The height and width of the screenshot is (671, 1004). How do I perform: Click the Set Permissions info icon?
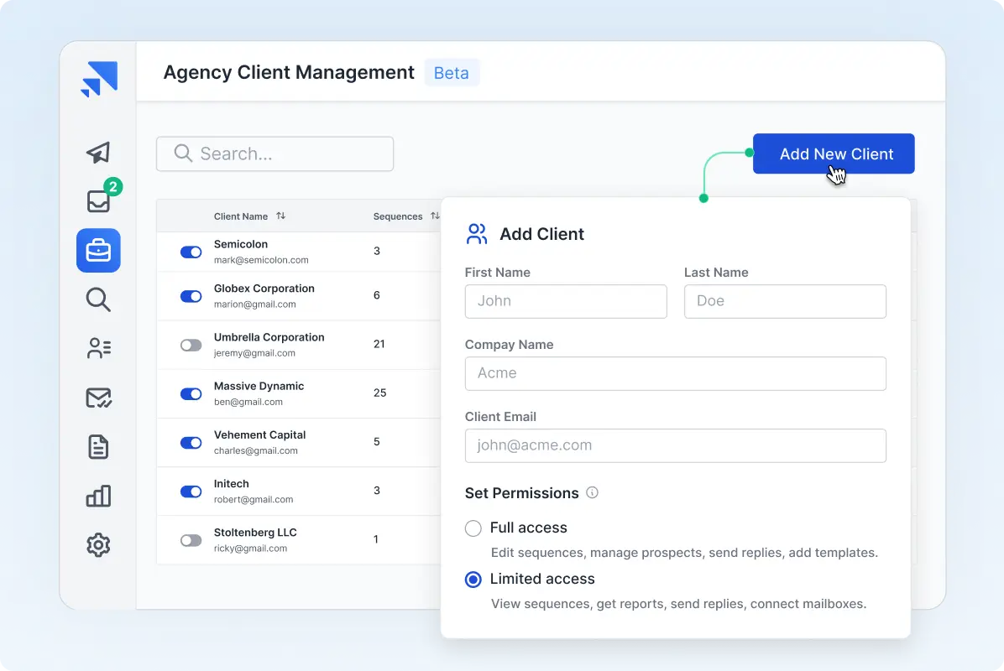(x=592, y=493)
